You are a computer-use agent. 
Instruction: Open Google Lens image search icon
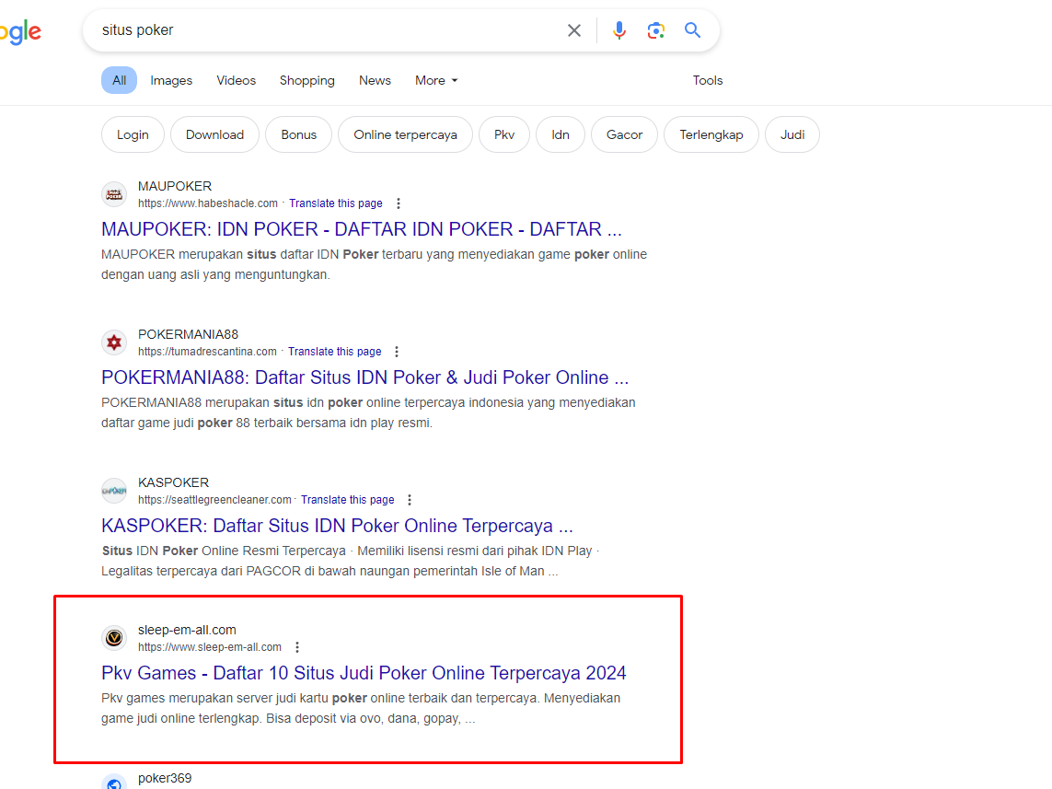point(655,30)
